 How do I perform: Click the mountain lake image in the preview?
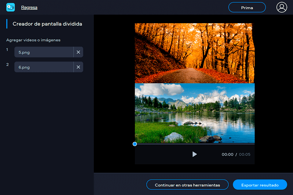coord(194,113)
